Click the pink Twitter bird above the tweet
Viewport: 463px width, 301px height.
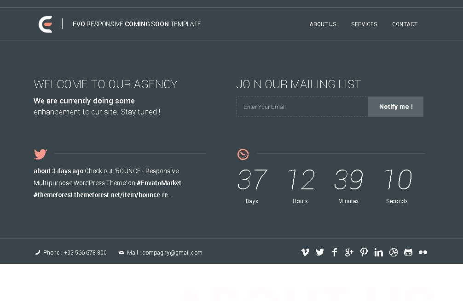tap(41, 154)
